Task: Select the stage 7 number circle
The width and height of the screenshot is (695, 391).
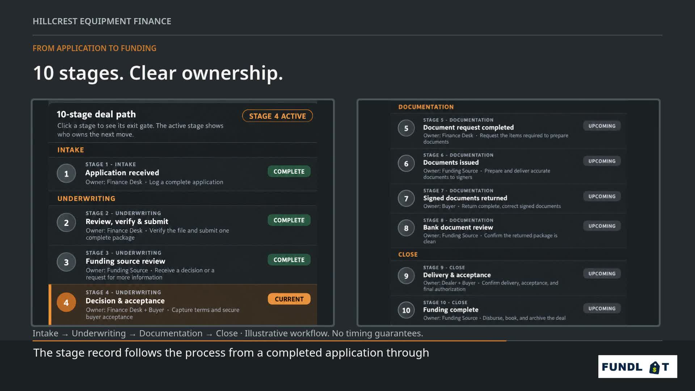Action: pos(406,198)
